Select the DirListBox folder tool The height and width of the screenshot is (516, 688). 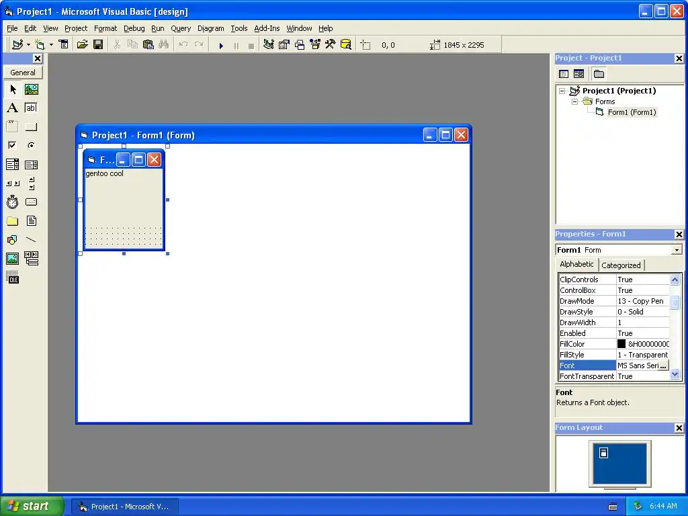pos(13,220)
